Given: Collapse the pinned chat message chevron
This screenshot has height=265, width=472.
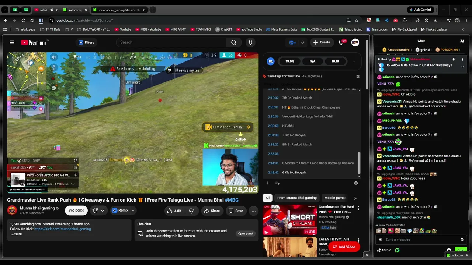Looking at the screenshot, I should click(462, 67).
